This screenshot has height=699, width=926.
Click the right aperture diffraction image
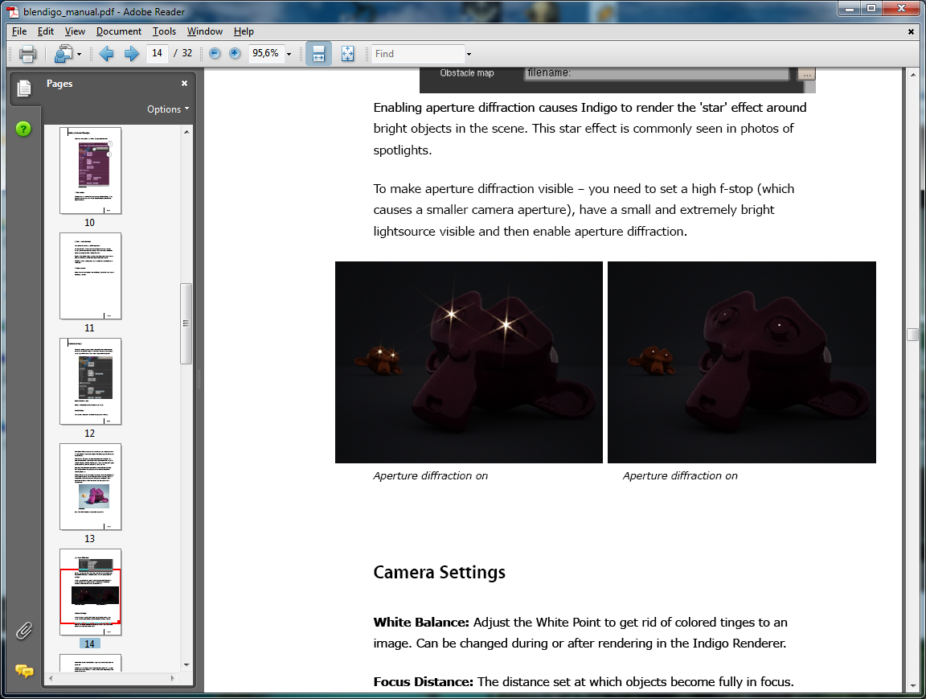click(x=742, y=362)
